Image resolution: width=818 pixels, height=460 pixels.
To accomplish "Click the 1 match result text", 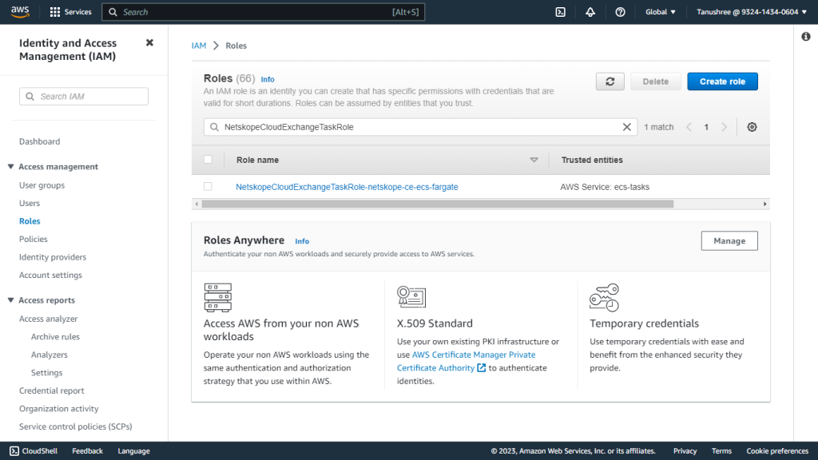I will [x=658, y=127].
